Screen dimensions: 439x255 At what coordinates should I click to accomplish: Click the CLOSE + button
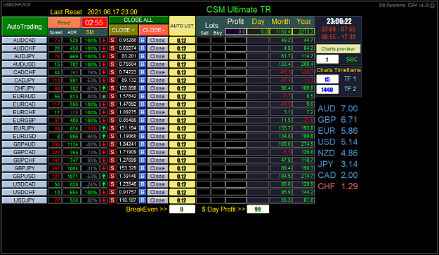click(123, 30)
